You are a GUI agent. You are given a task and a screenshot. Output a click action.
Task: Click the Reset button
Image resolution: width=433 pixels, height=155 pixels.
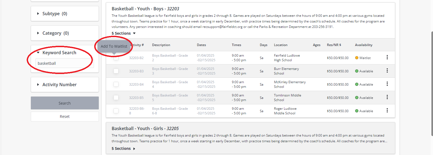pyautogui.click(x=65, y=117)
